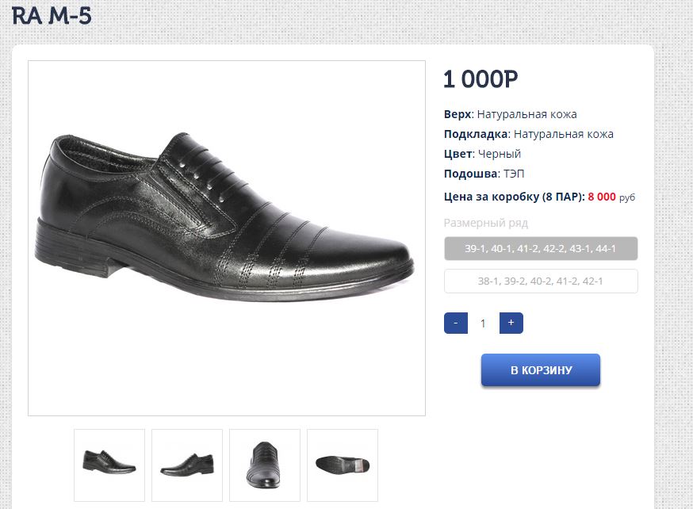
Task: Click the Подошва: ТЭП line
Action: (484, 174)
